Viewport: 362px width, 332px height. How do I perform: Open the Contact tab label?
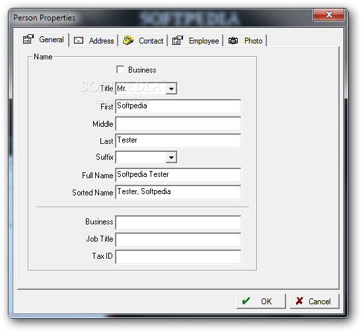pos(151,41)
